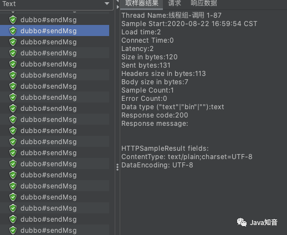Click the green shield icon of highlighted dubbo#sendMsg
The height and width of the screenshot is (235, 287).
click(x=13, y=31)
